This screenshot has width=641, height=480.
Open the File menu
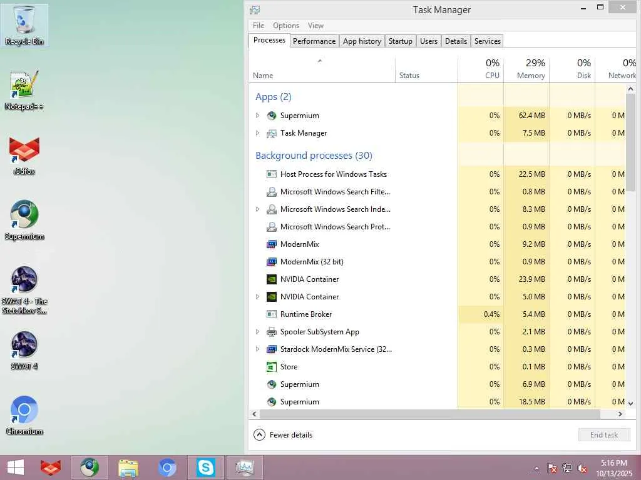pos(259,26)
